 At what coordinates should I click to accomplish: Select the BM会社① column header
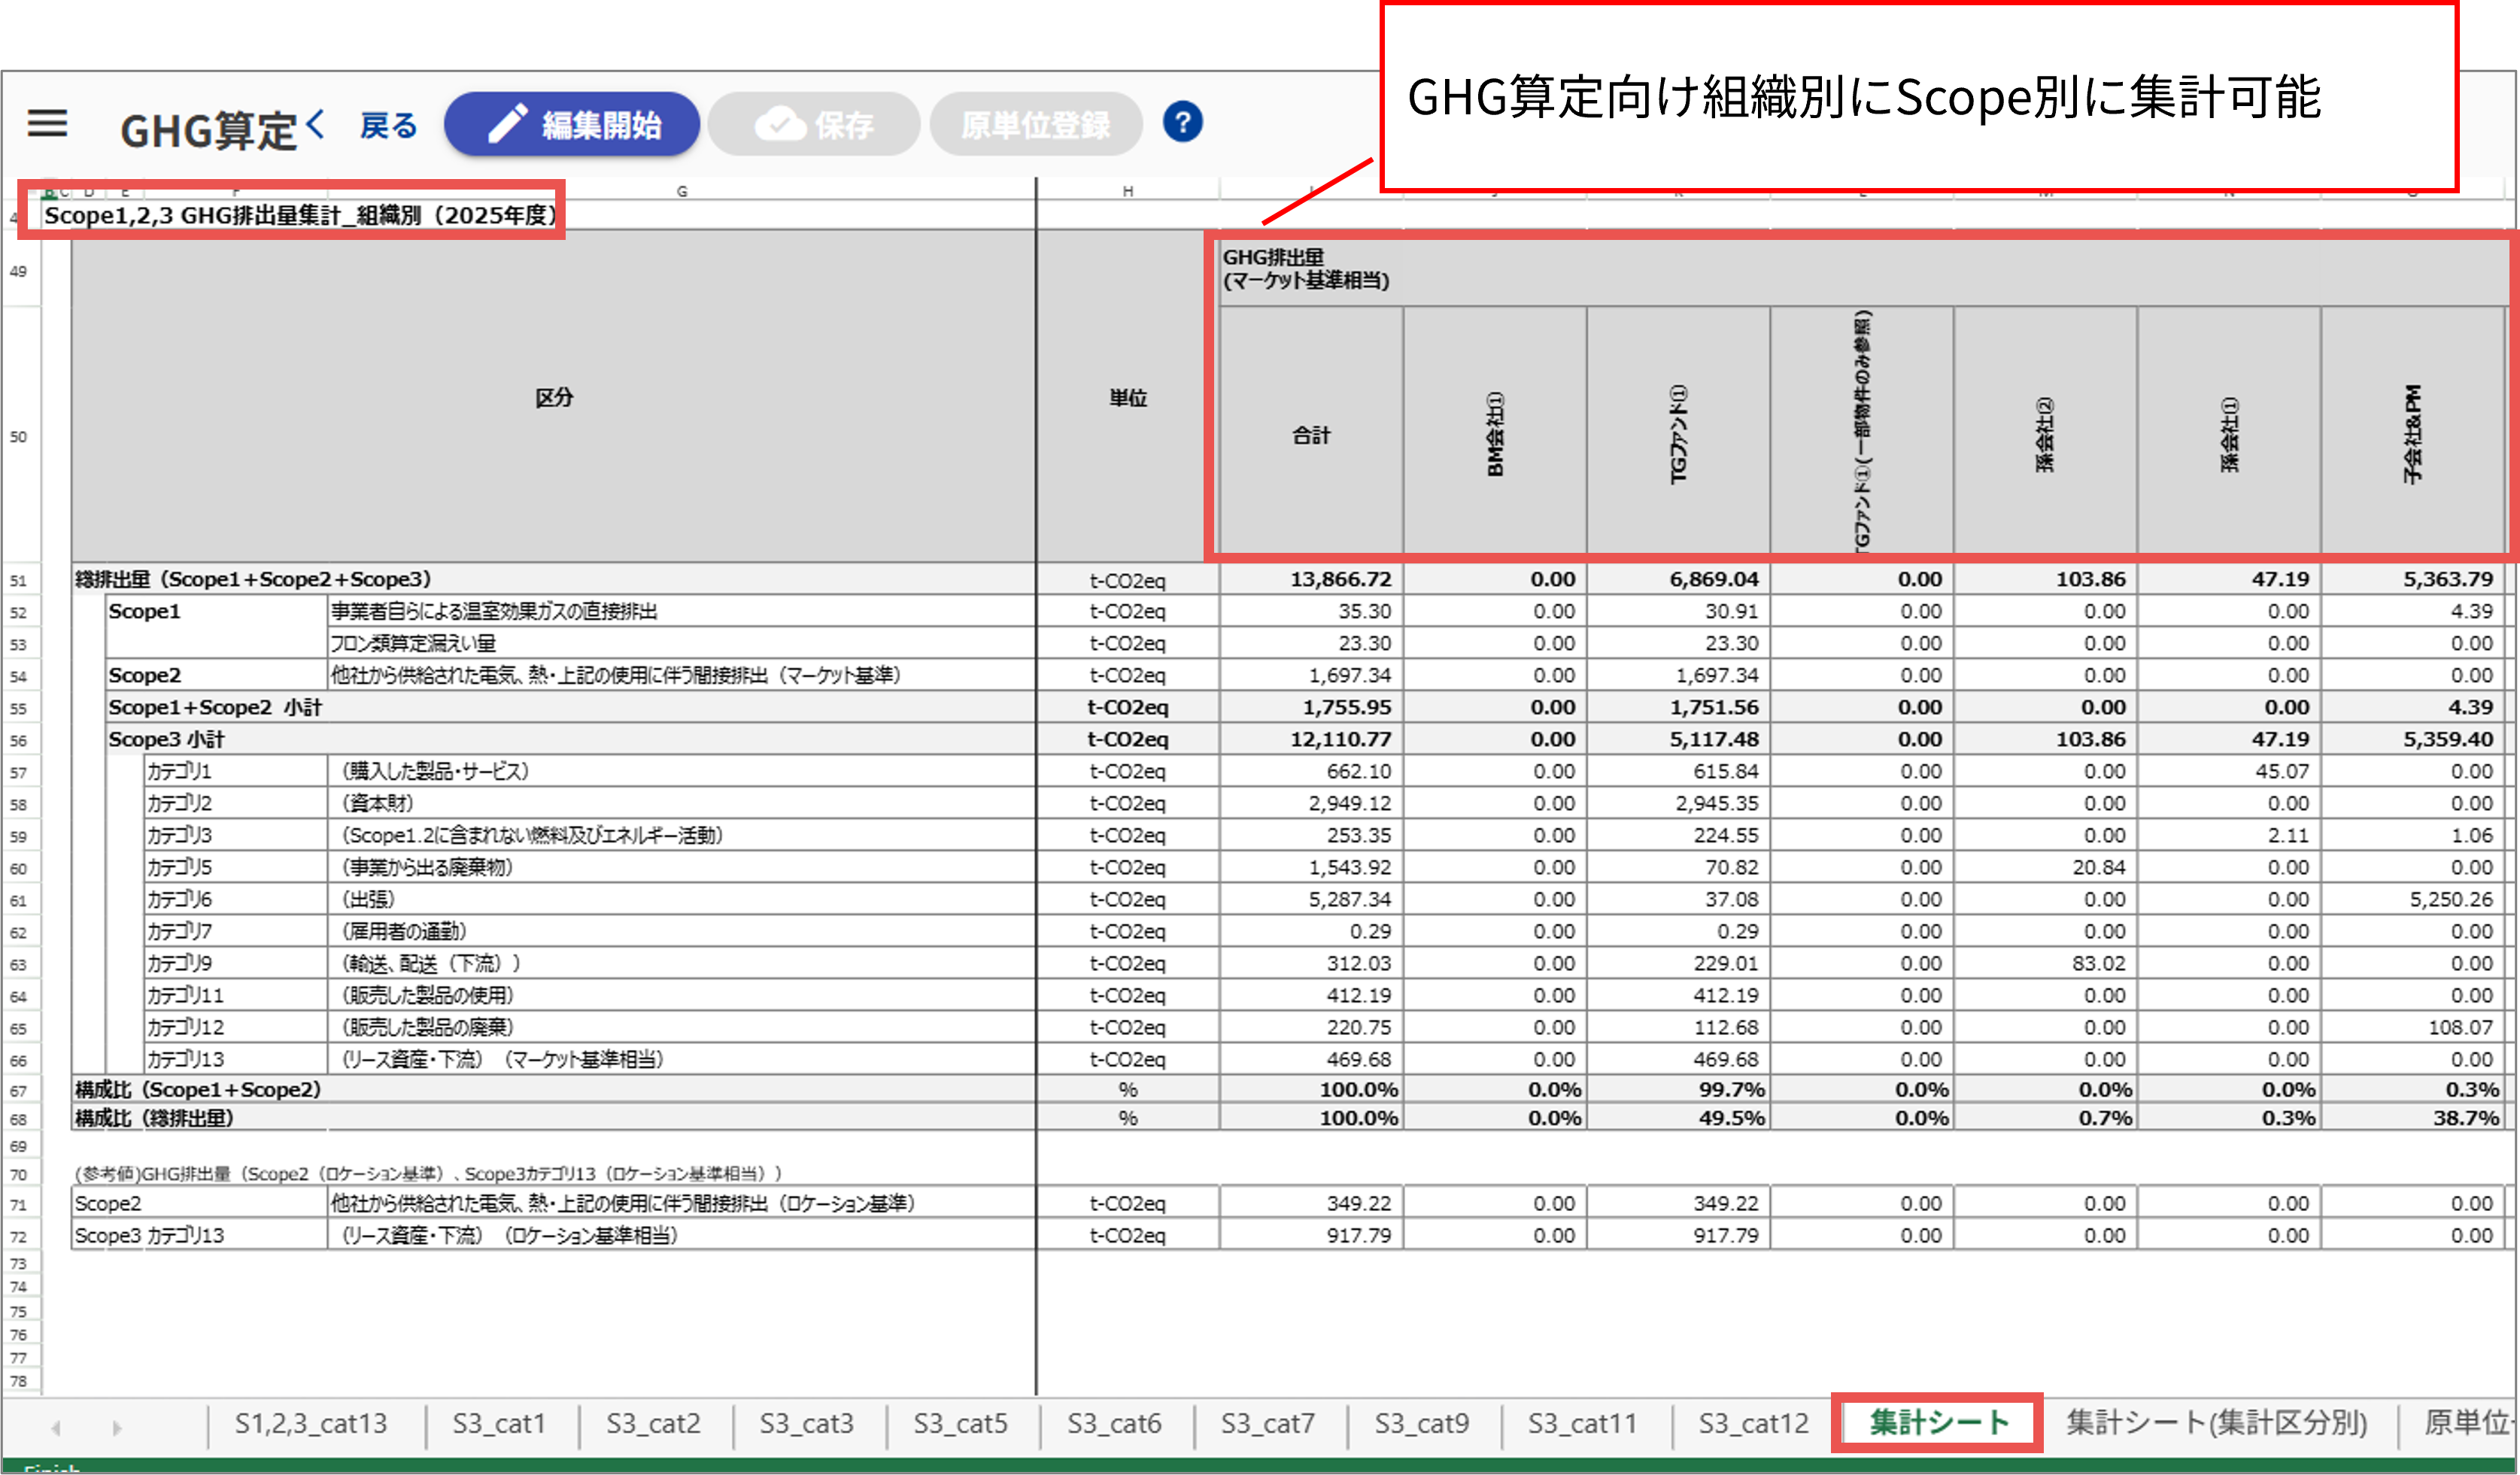pos(1494,434)
